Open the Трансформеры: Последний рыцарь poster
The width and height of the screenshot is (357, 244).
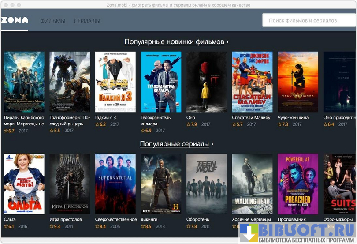pos(70,82)
